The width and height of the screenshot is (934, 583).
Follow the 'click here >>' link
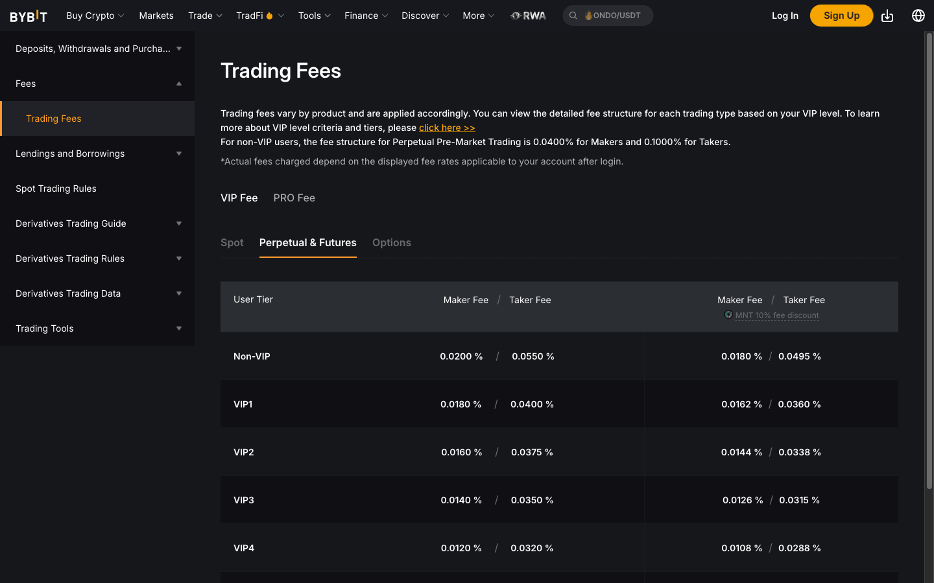click(447, 128)
